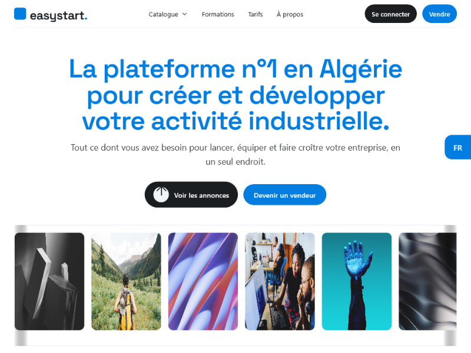Click the easystart wordmark text
The height and width of the screenshot is (353, 471).
pos(58,15)
